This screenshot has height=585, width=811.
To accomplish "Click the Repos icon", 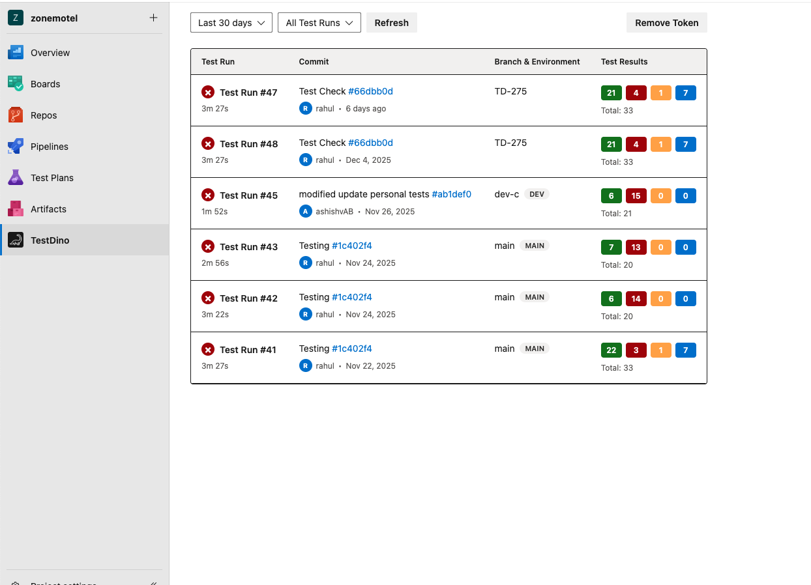I will (16, 115).
